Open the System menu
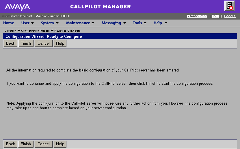The image size is (240, 149). (x=47, y=23)
